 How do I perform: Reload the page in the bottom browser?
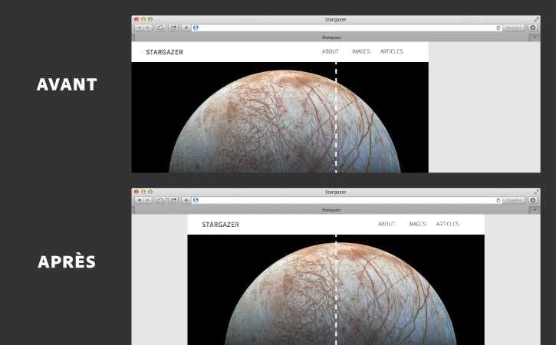coord(498,200)
